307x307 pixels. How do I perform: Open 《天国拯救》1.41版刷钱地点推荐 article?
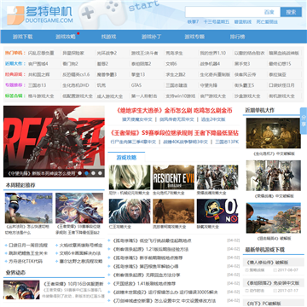(144, 283)
